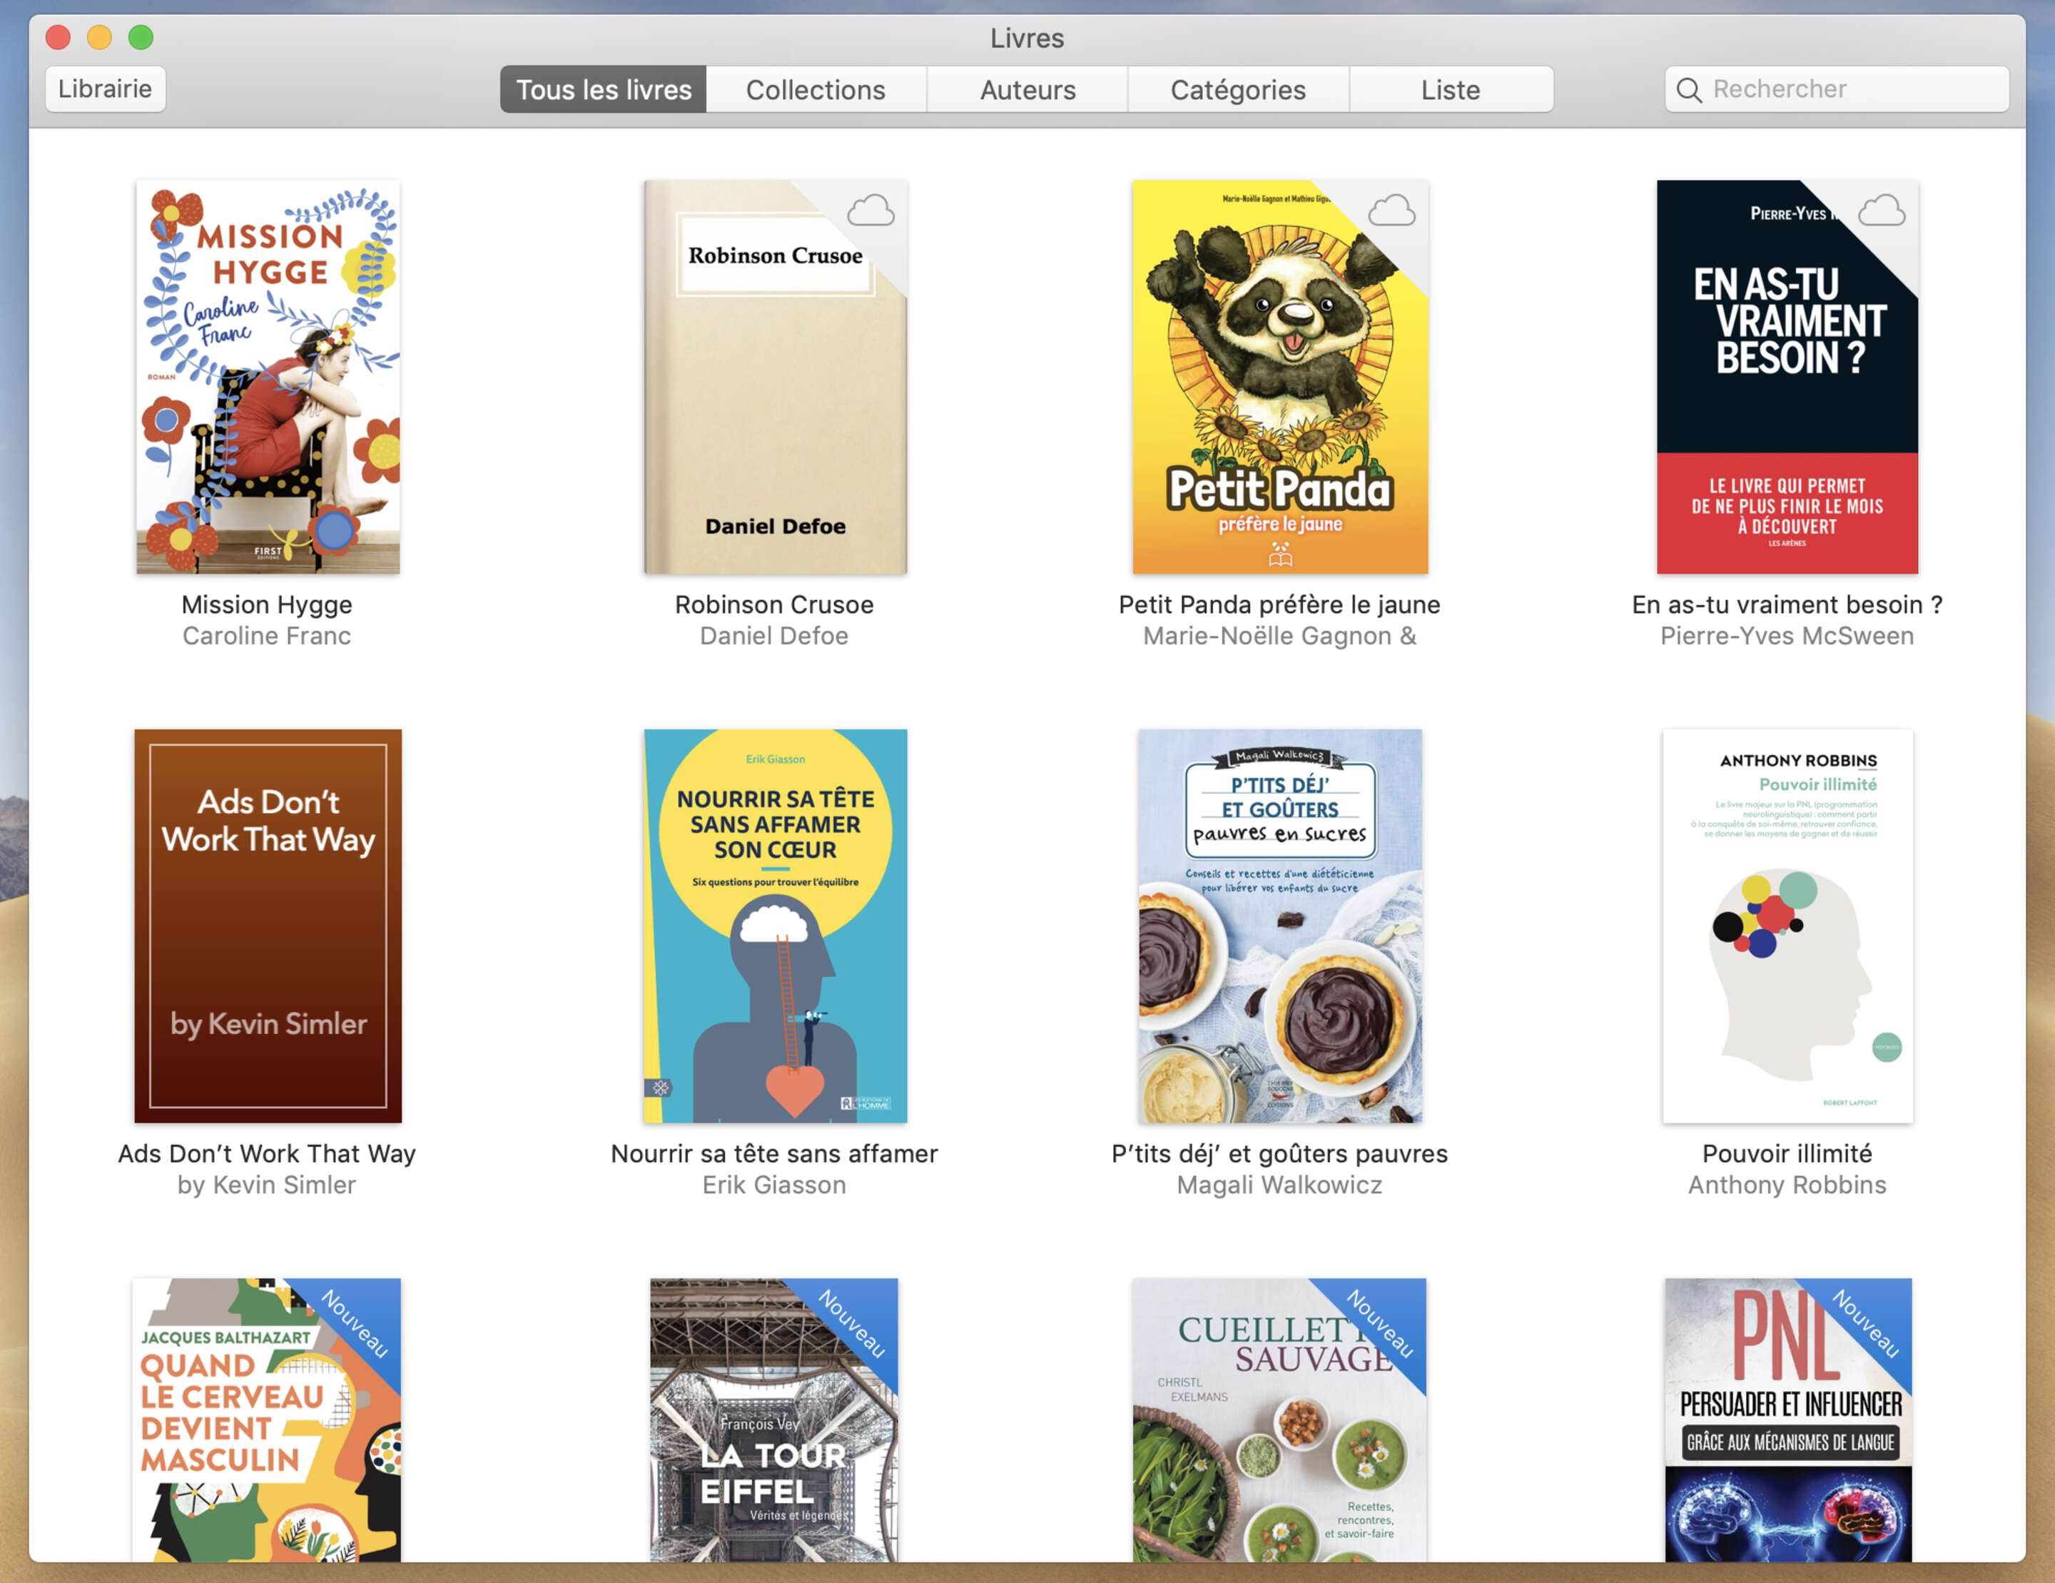Image resolution: width=2055 pixels, height=1583 pixels.
Task: Switch to the Collections tab
Action: (x=815, y=91)
